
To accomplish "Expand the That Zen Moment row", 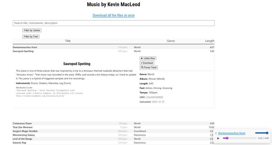I will pos(23,127).
